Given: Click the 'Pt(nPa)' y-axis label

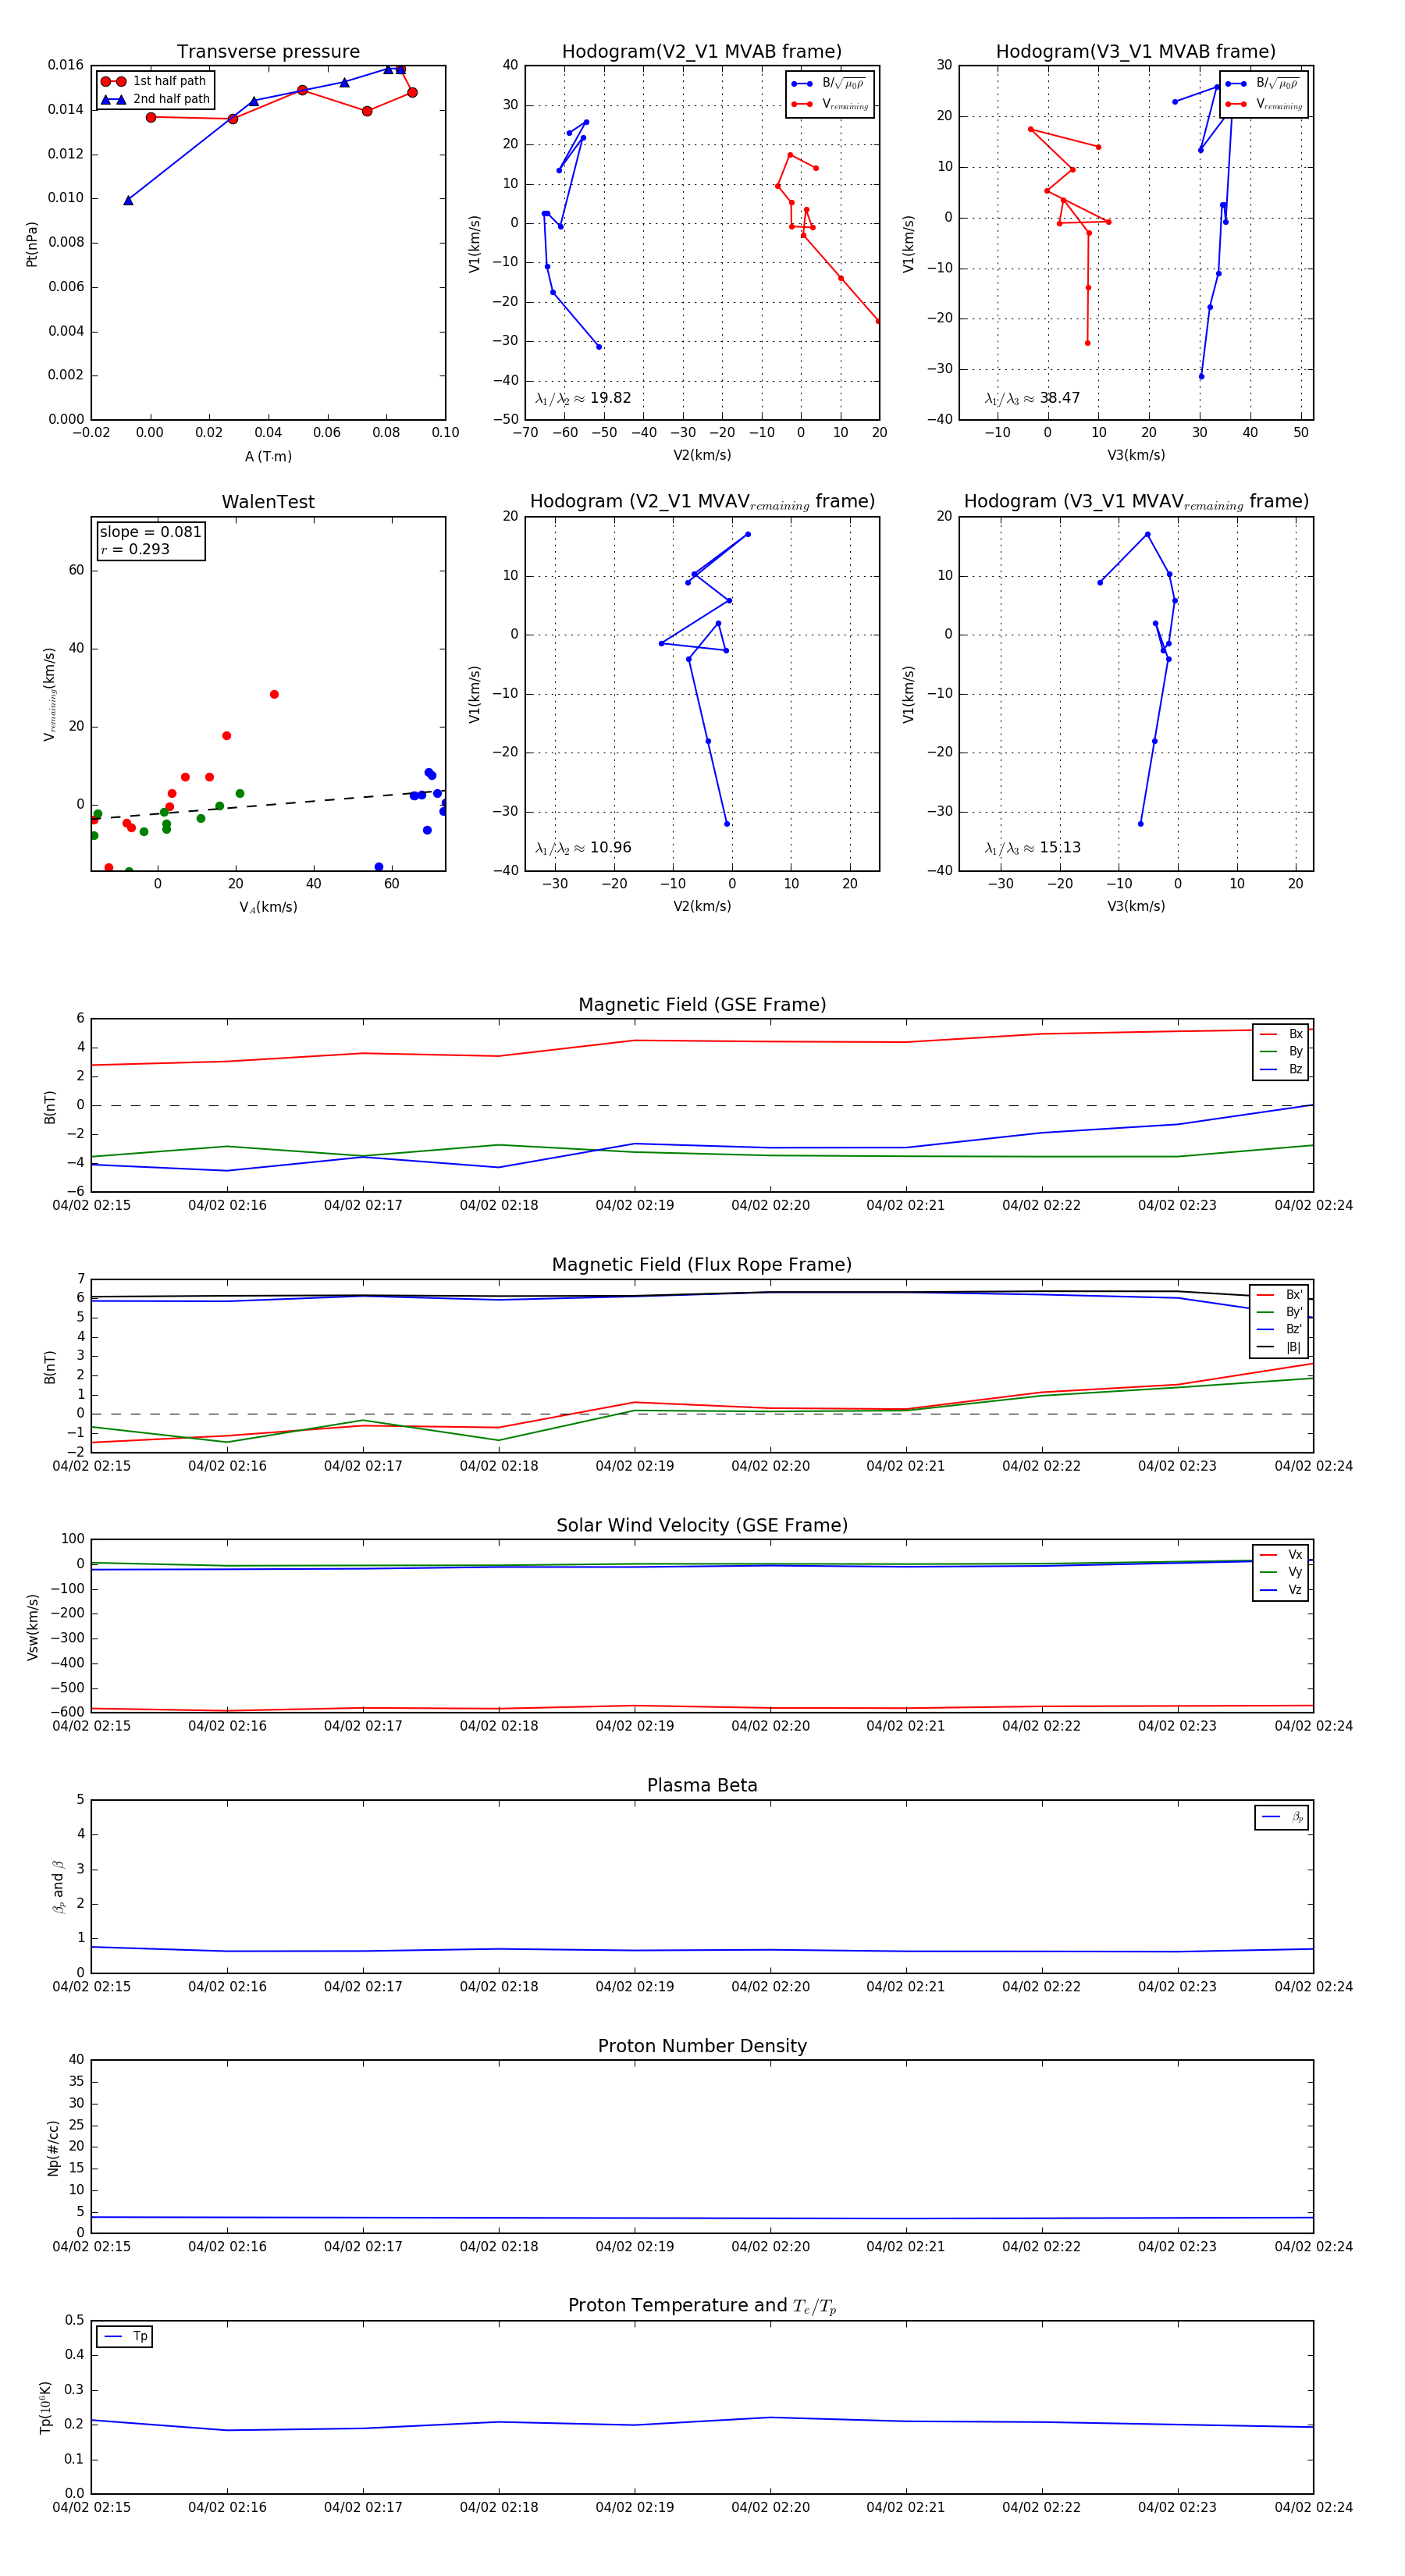Looking at the screenshot, I should 31,244.
